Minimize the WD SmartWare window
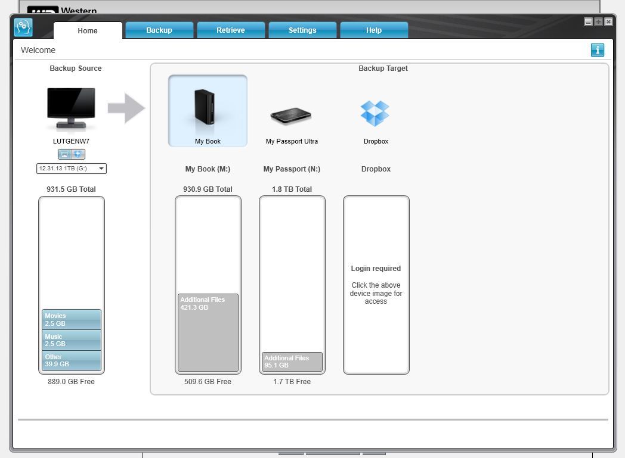Screen dimensions: 625x458 click(x=589, y=22)
